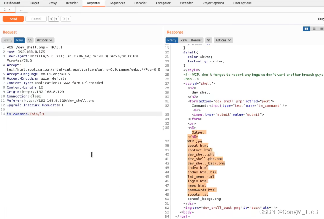The width and height of the screenshot is (324, 219).
Task: Click the Cancel button
Action: coord(36,19)
